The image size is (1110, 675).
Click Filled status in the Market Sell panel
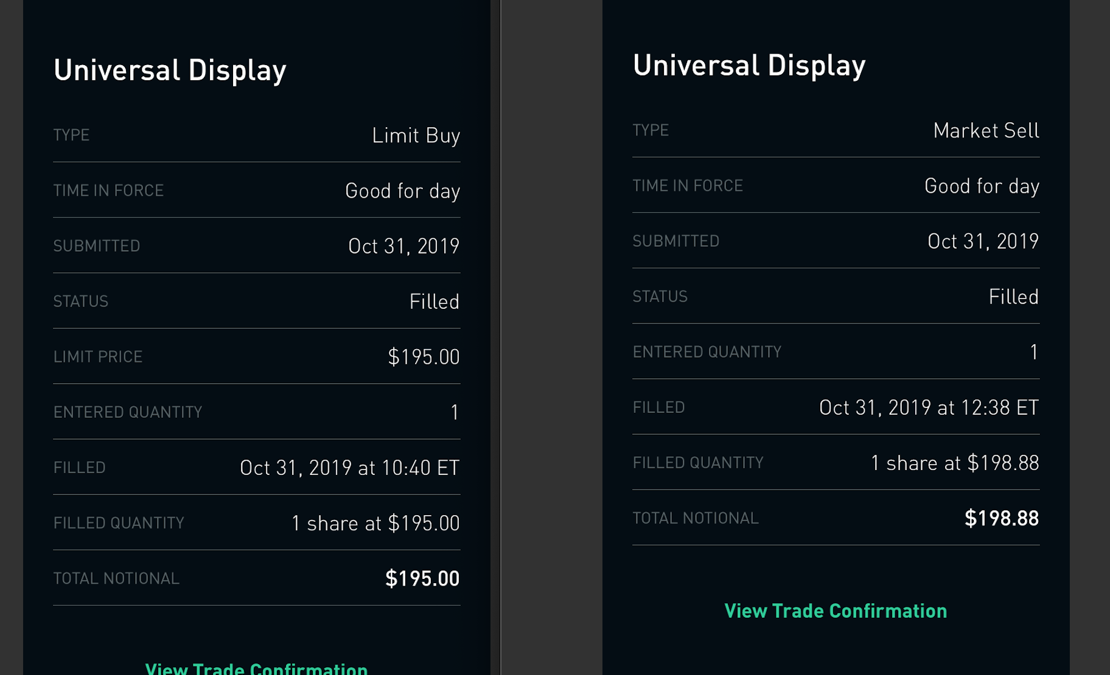(1013, 297)
